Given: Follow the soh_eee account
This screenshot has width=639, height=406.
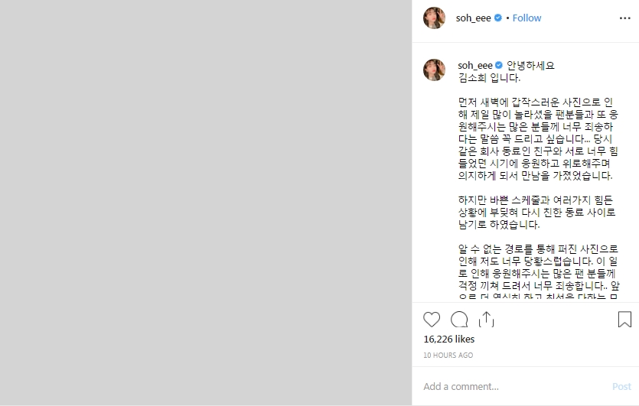Looking at the screenshot, I should click(527, 18).
